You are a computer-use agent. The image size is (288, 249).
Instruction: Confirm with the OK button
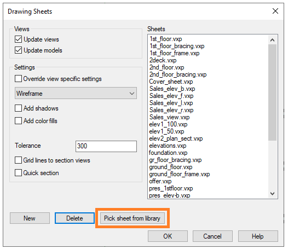click(x=168, y=236)
